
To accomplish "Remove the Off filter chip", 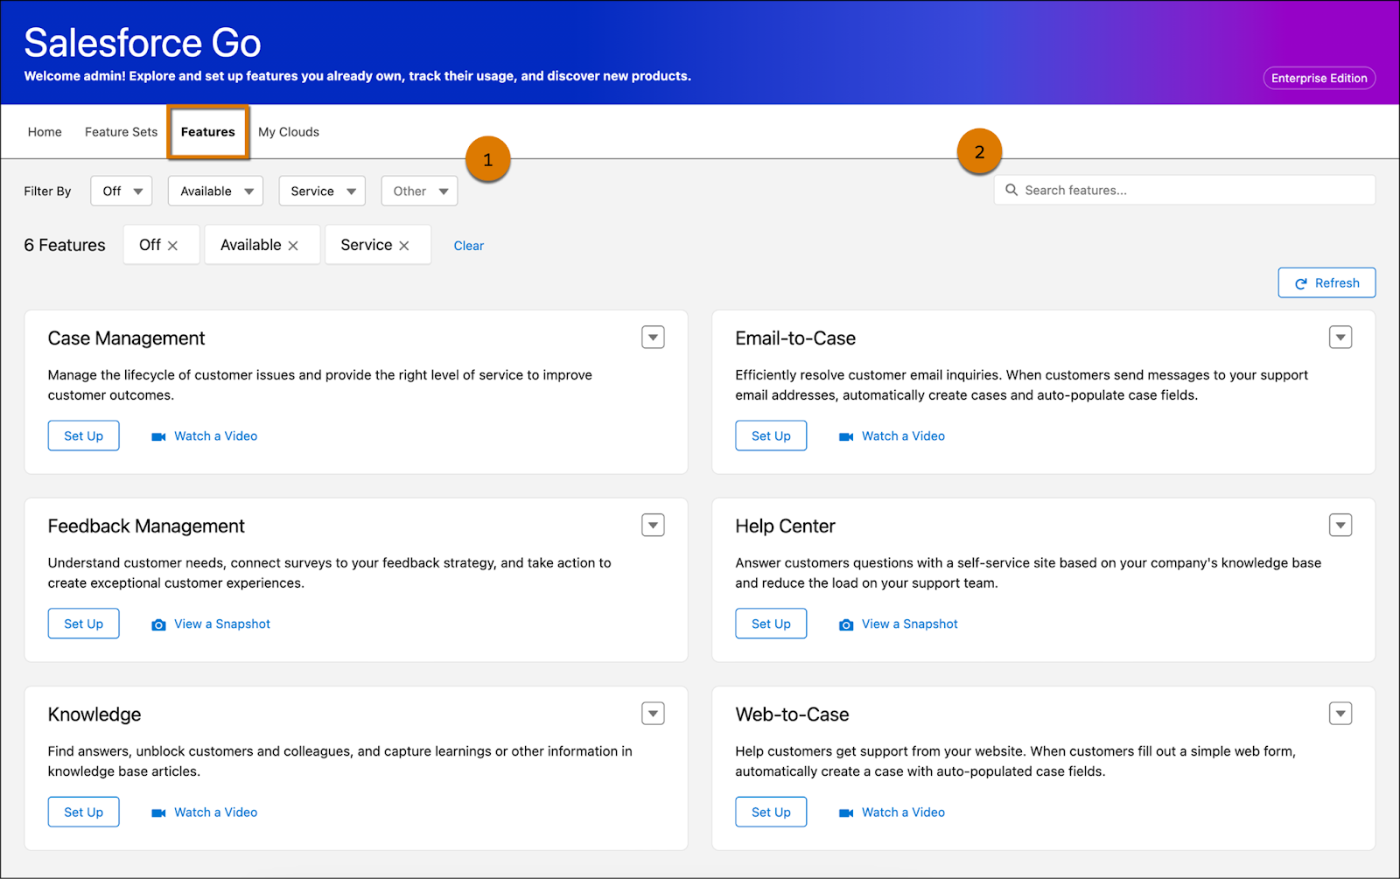I will pos(173,246).
